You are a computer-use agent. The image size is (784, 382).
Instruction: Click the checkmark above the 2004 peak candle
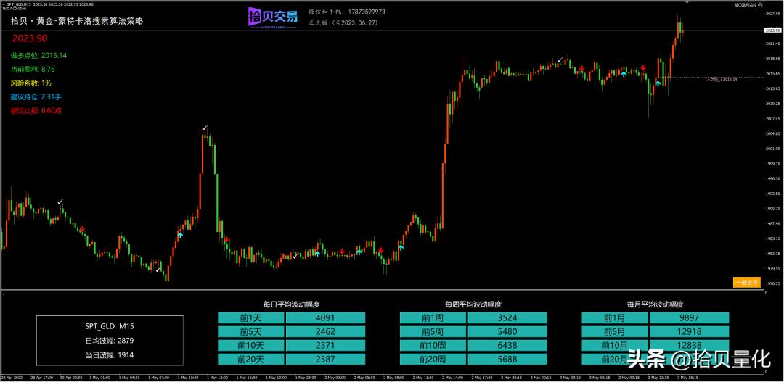[x=205, y=128]
